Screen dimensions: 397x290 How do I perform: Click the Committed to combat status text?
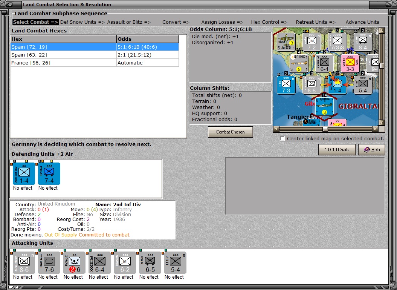pyautogui.click(x=104, y=235)
